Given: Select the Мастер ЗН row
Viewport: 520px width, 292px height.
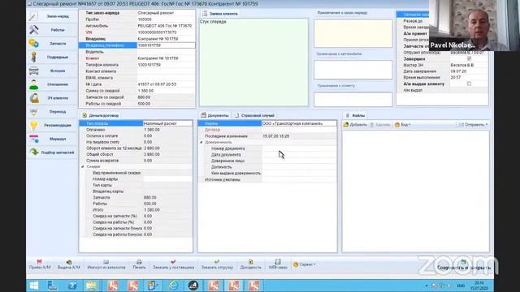Looking at the screenshot, I should pos(442,65).
